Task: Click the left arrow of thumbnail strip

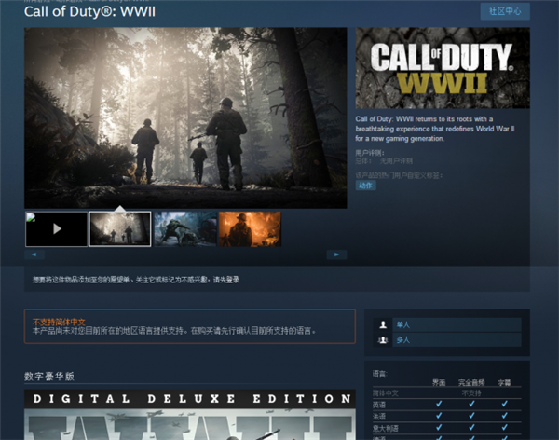Action: pyautogui.click(x=34, y=254)
